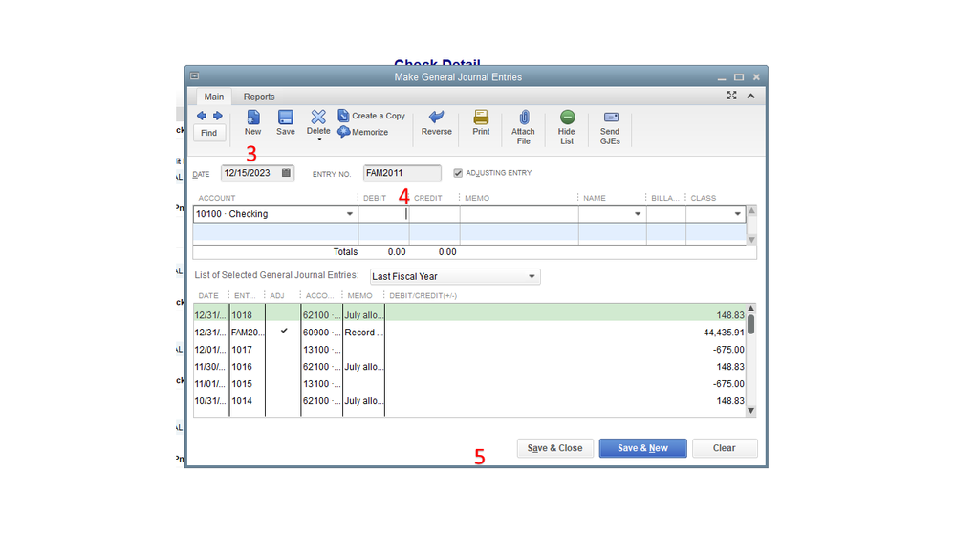Hide List of journal entries
955x537 pixels.
pyautogui.click(x=567, y=127)
